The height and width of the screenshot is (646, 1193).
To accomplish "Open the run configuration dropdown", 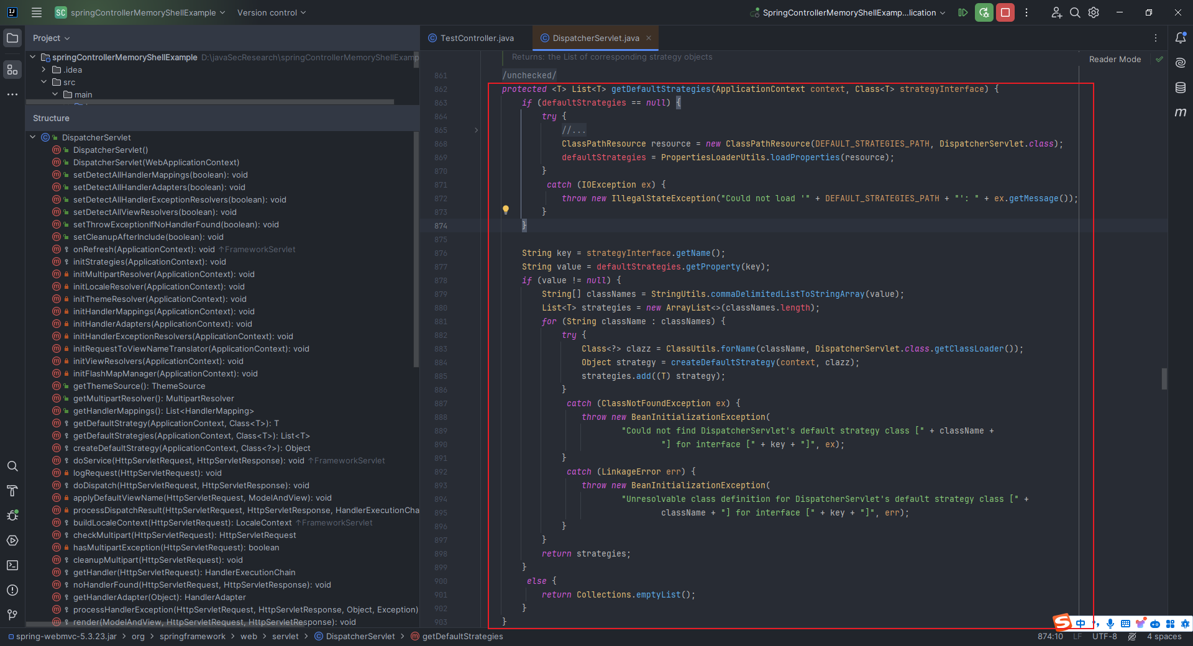I will (848, 12).
